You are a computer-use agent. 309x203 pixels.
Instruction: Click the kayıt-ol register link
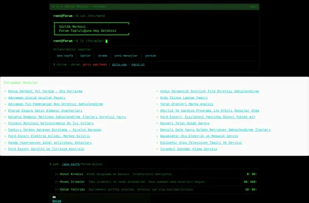click(x=138, y=65)
